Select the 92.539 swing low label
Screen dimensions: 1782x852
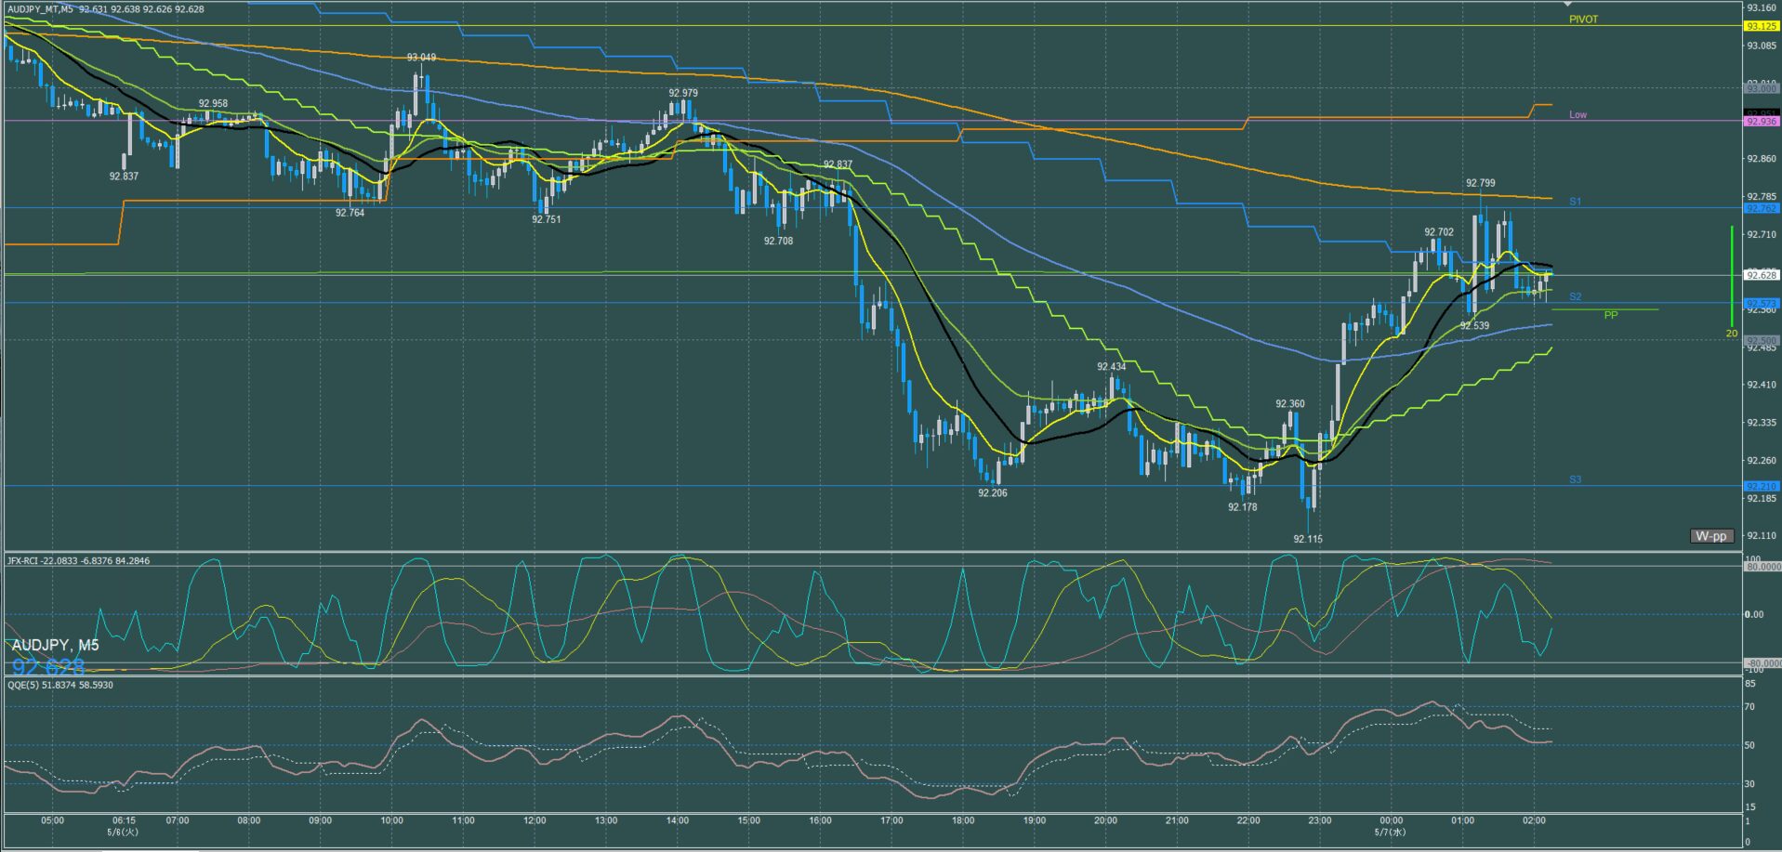point(1474,326)
